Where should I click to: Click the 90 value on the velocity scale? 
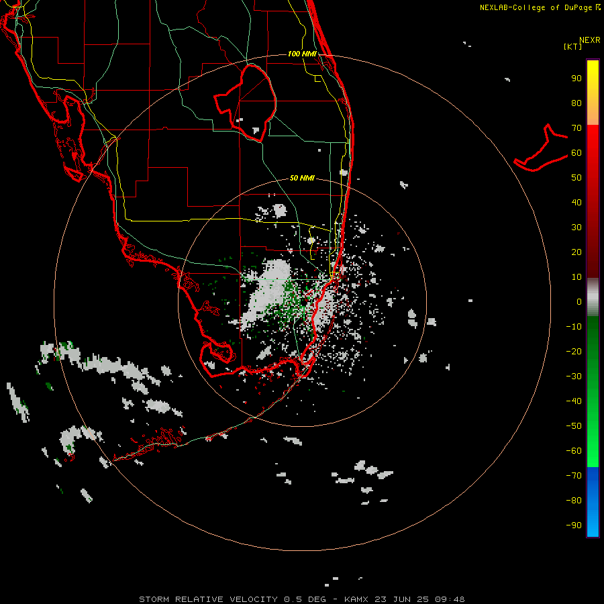click(576, 79)
